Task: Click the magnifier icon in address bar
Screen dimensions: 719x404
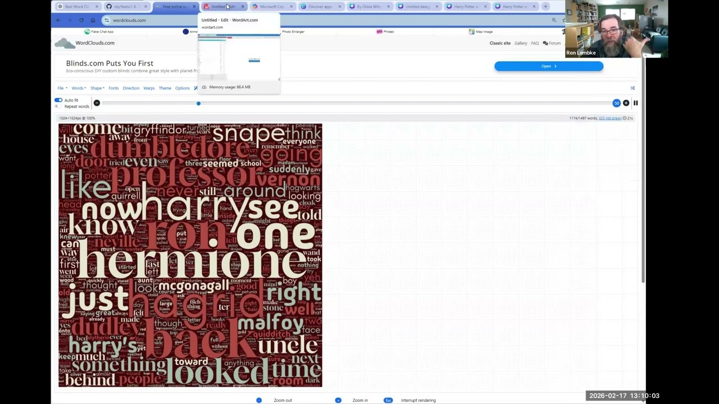Action: 554,20
